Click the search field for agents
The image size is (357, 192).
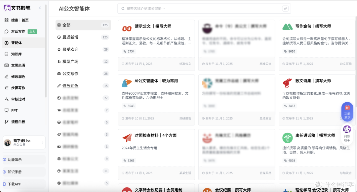[x=204, y=9]
